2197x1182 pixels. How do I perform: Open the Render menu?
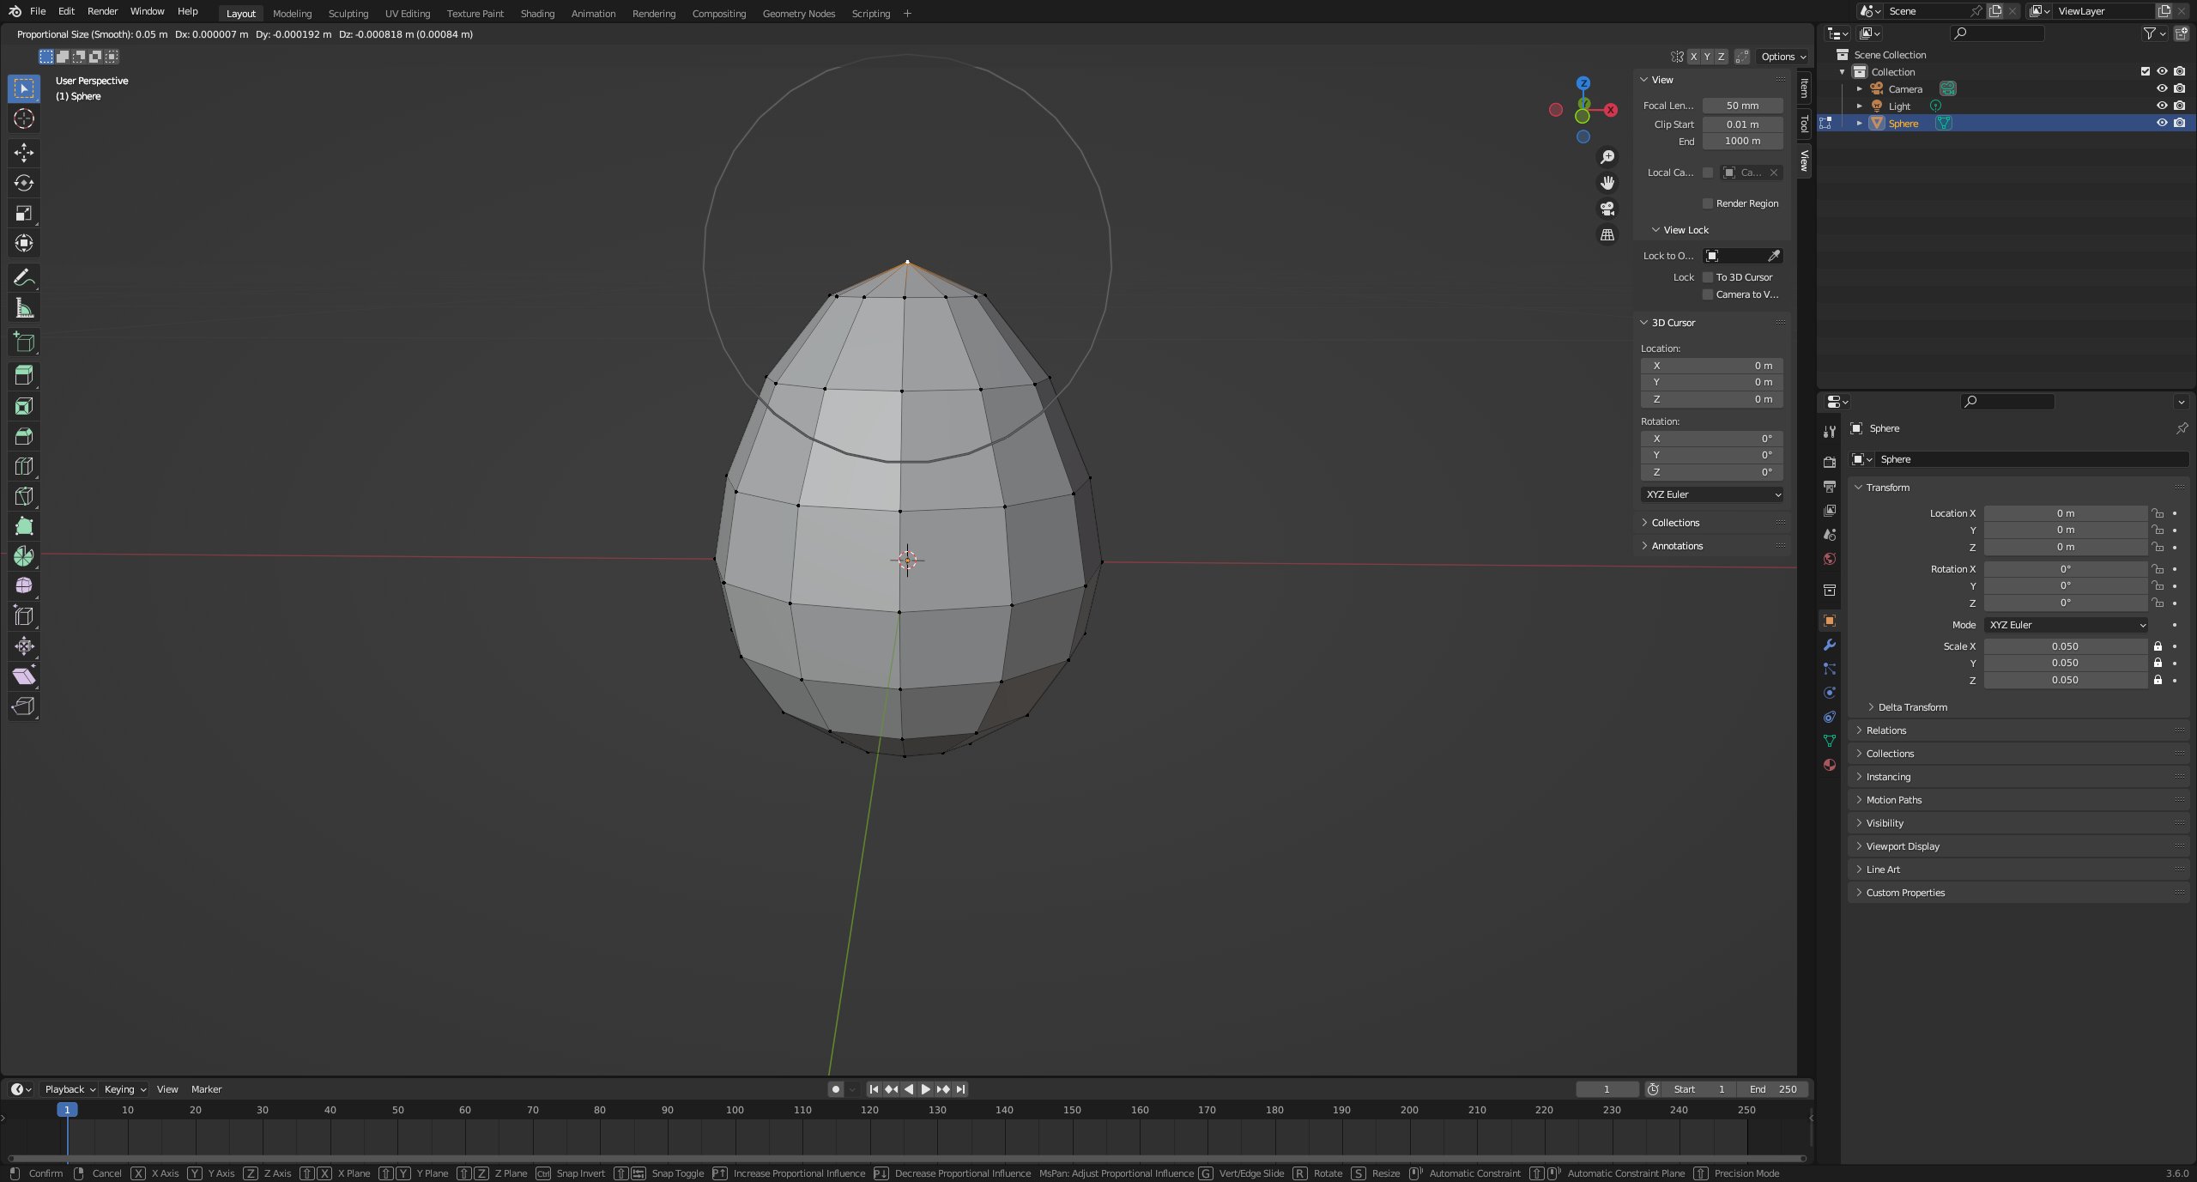pos(102,11)
